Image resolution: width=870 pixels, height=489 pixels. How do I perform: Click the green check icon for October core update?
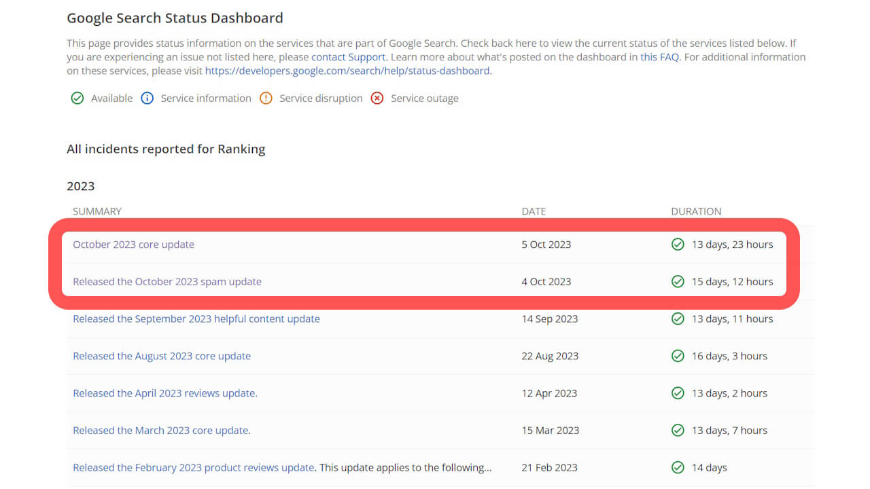pos(678,244)
